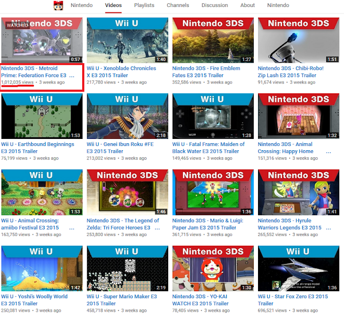Image resolution: width=344 pixels, height=317 pixels.
Task: Open Mario & Luigi: Paper Jam title link
Action: [x=207, y=224]
